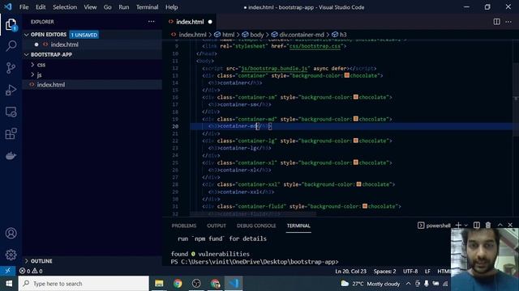Select the Terminal panel tab
The height and width of the screenshot is (291, 519).
tap(298, 226)
